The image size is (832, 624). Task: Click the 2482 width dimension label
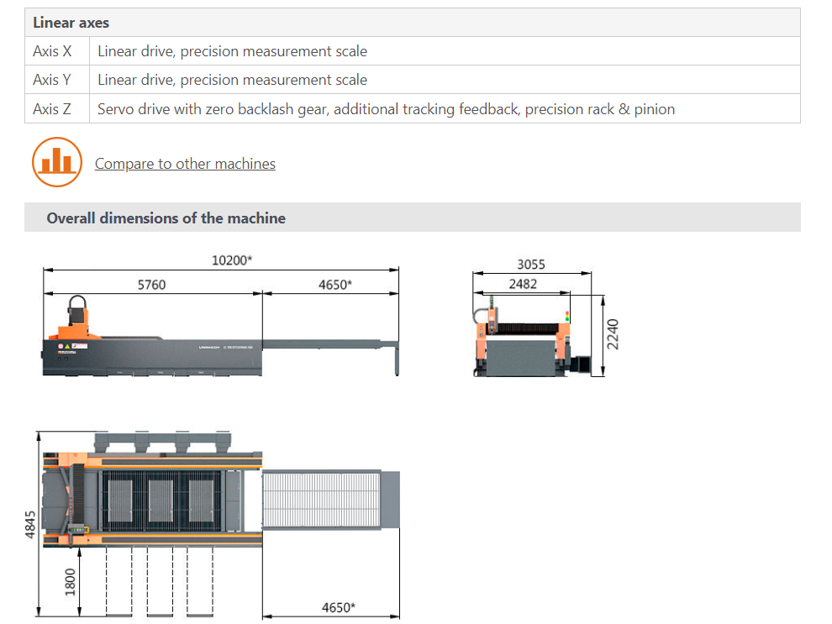tap(524, 284)
